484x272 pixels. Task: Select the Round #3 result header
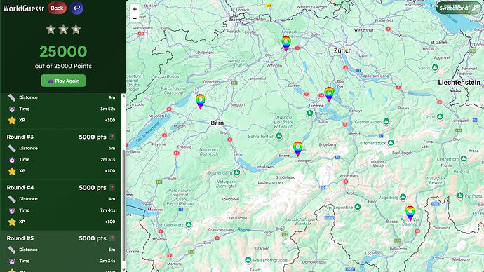point(60,137)
